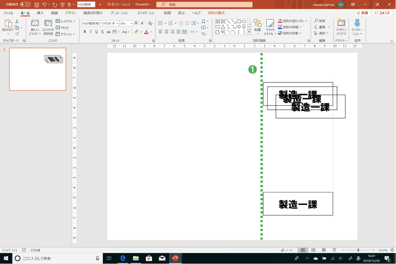
Task: Open Shape Format (図形の書式) tab
Action: (x=216, y=13)
